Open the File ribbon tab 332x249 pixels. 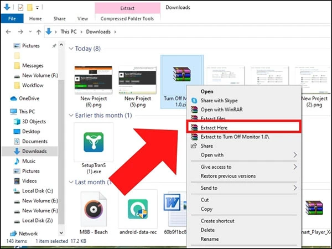tap(12, 19)
